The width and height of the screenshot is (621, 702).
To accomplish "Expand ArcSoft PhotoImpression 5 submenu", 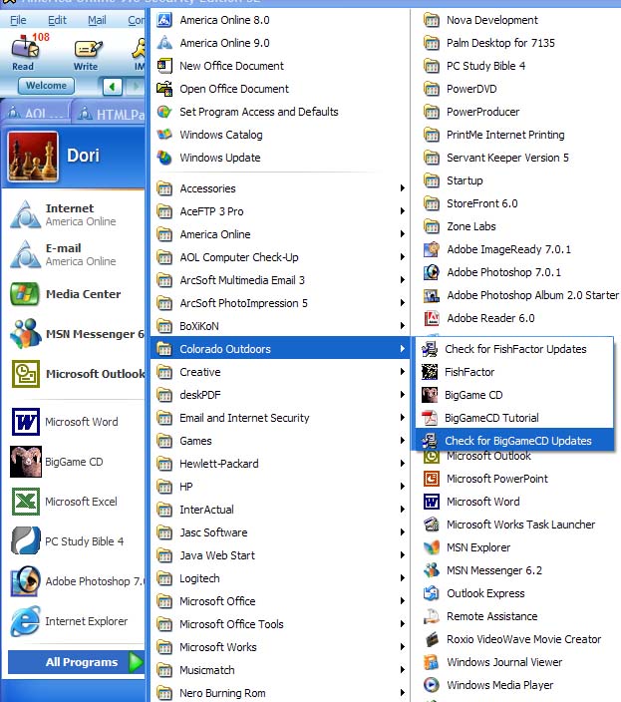I will tap(280, 303).
